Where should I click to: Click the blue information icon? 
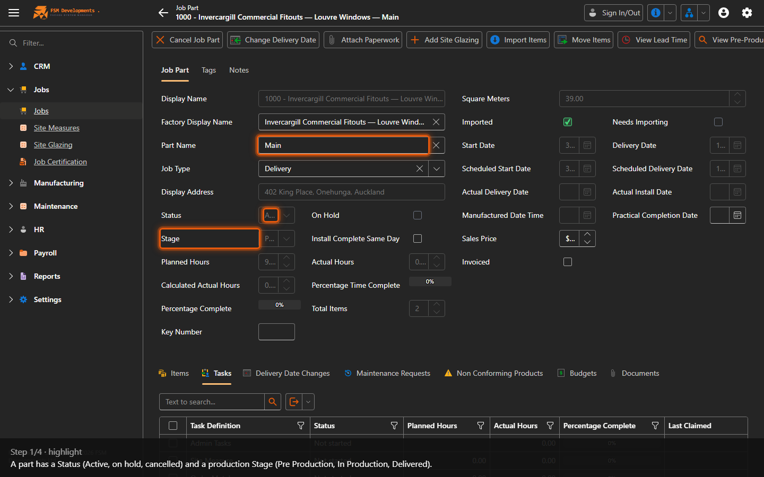point(656,13)
